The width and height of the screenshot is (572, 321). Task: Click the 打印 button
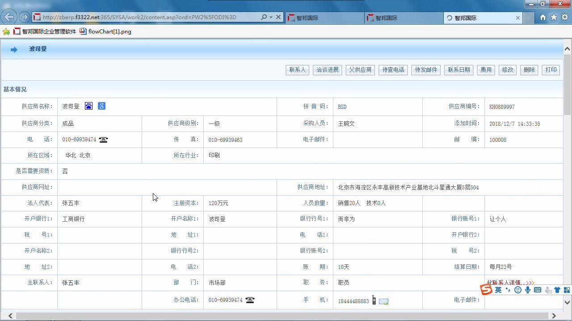[x=551, y=70]
